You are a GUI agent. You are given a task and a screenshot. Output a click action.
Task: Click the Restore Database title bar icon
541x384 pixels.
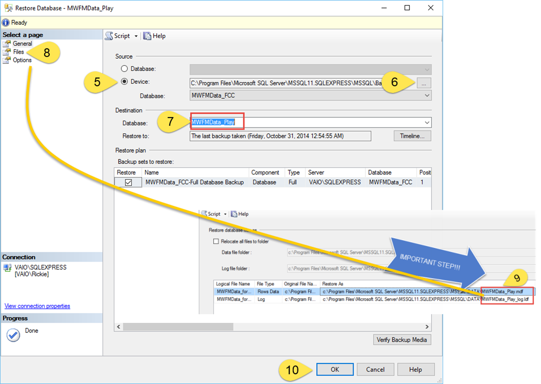tap(8, 8)
